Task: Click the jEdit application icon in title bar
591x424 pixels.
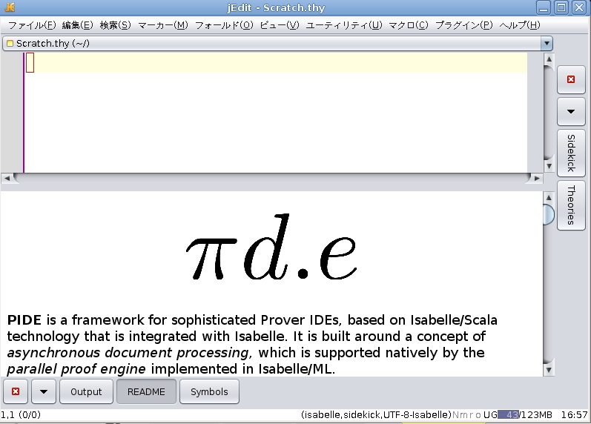Action: (10, 7)
